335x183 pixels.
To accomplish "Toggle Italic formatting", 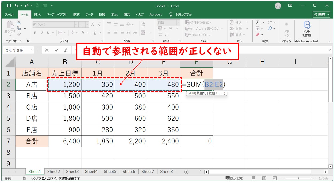I will (x=42, y=33).
